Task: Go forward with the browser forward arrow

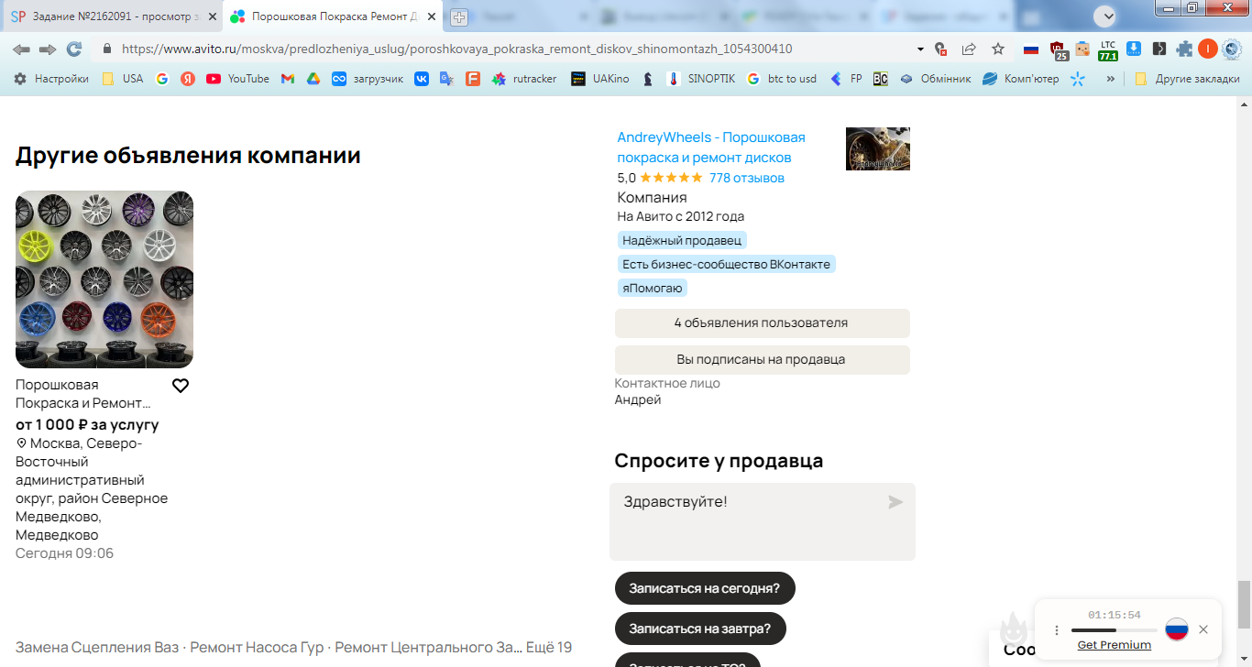Action: (48, 49)
